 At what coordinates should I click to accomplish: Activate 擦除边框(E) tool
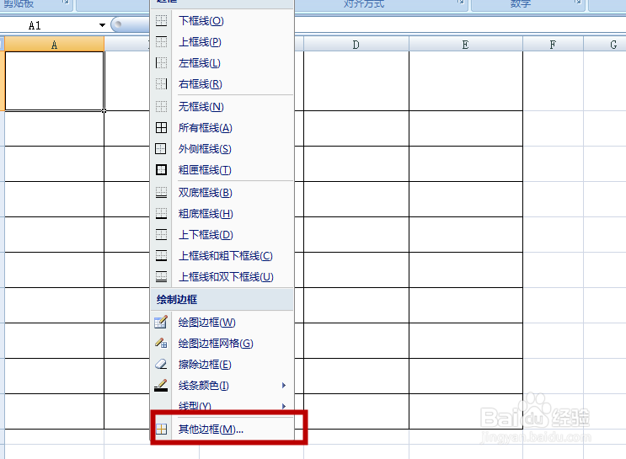pos(222,365)
